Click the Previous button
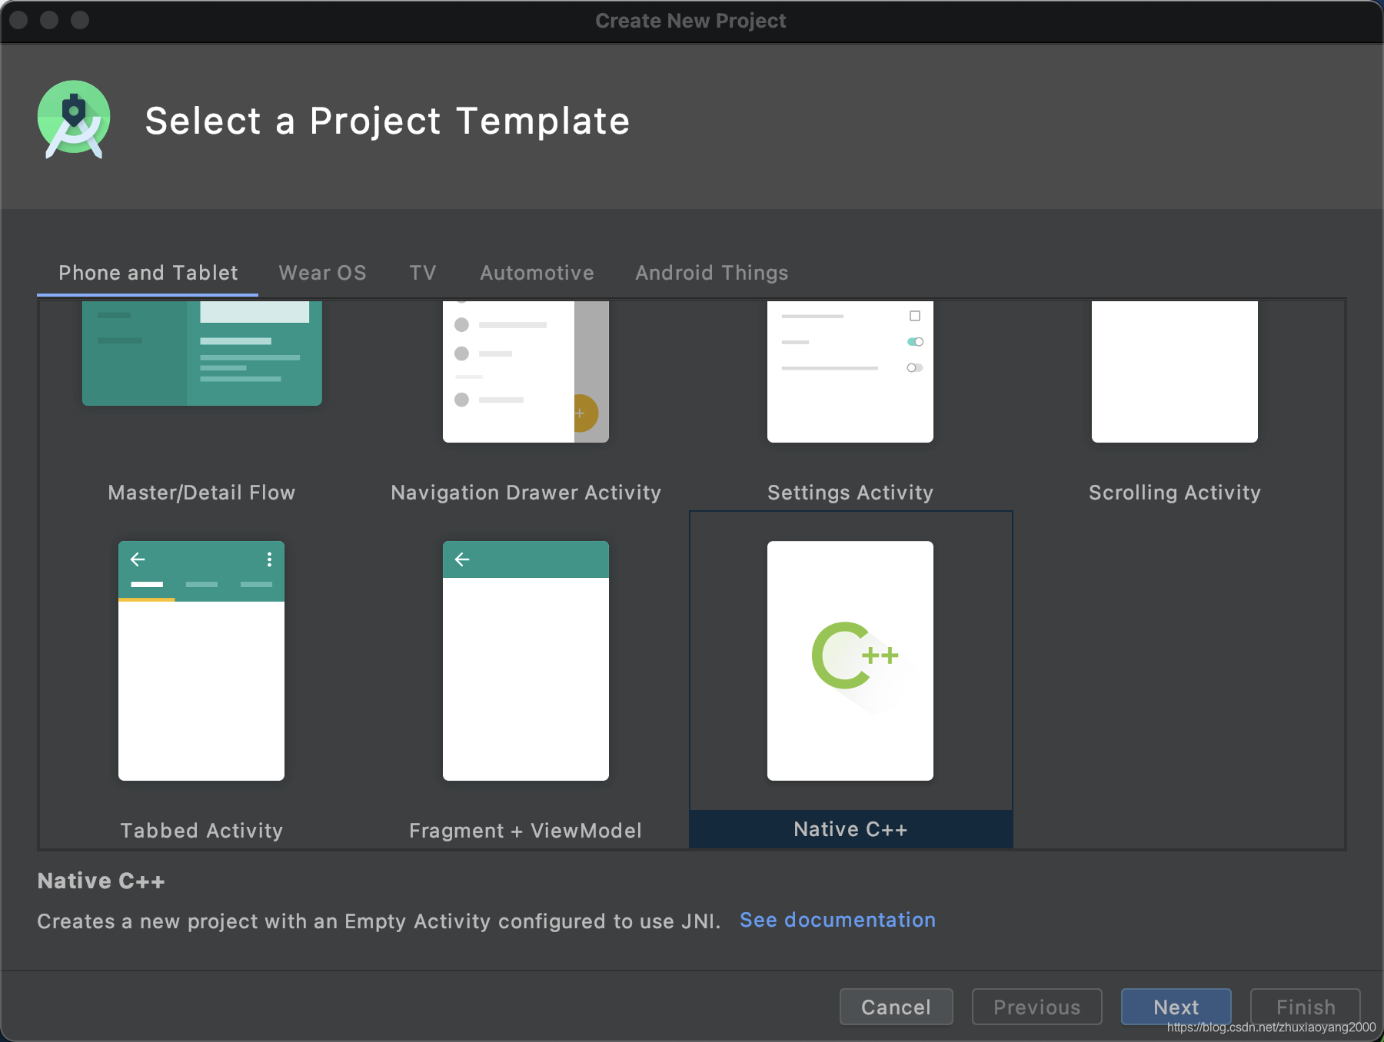Screen dimensions: 1384x1042 1037,1007
